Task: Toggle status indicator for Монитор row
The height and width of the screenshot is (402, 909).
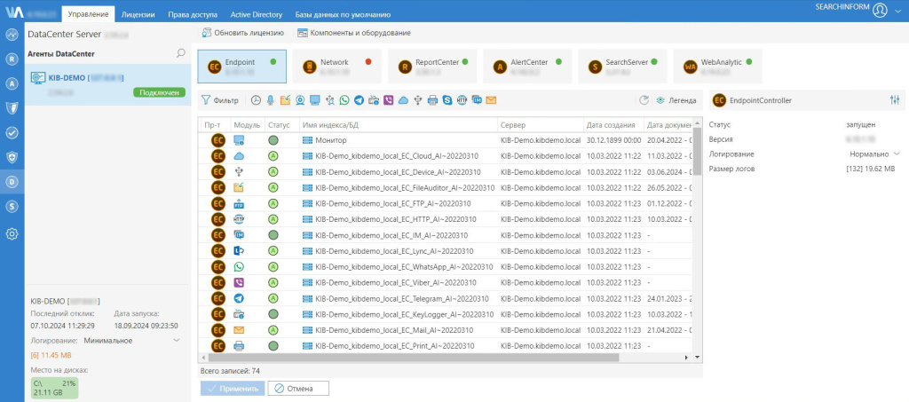Action: pyautogui.click(x=273, y=140)
